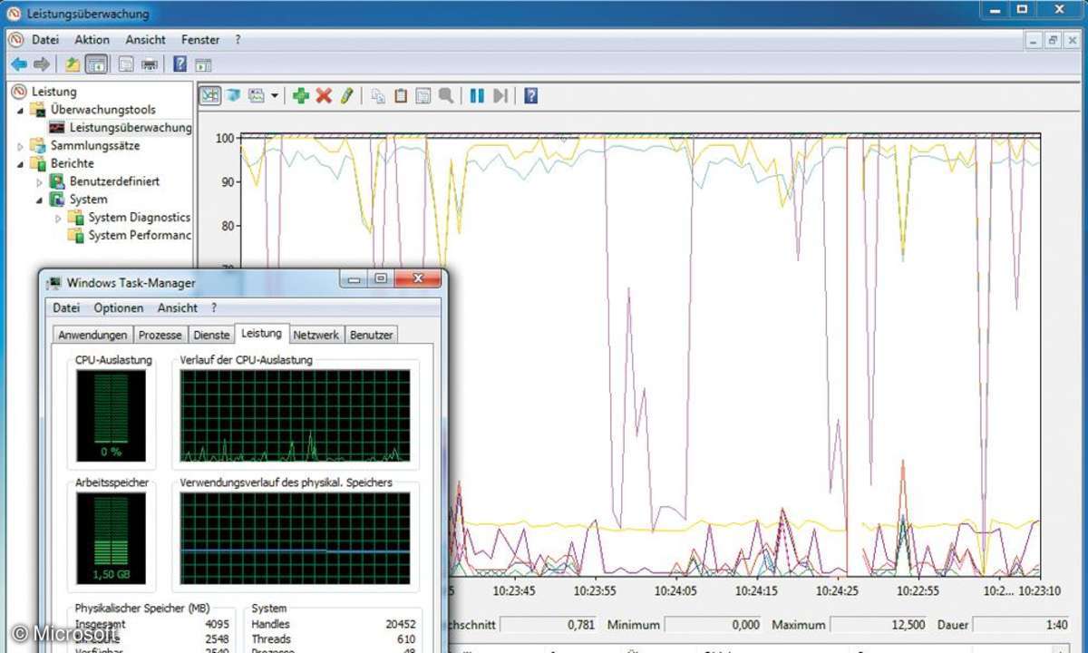Viewport: 1088px width, 653px height.
Task: Open Optionen menu in Task-Manager
Action: pos(118,307)
